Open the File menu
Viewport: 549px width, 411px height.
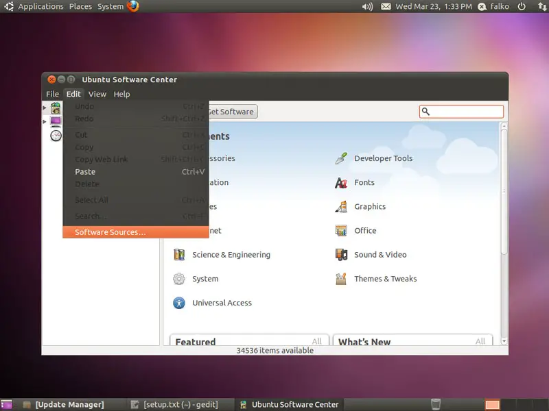[x=53, y=94]
